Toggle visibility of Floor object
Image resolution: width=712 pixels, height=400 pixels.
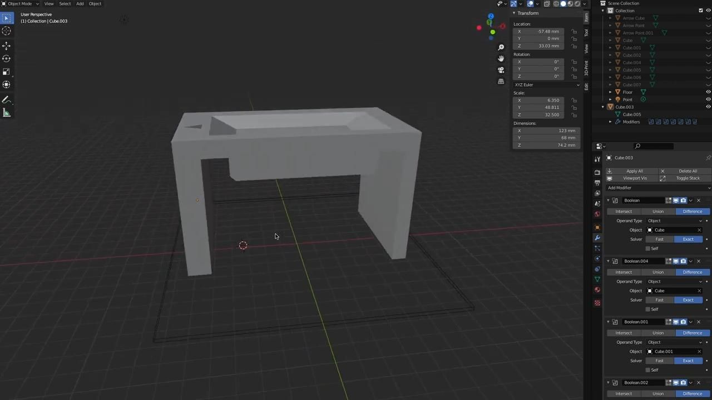click(708, 92)
